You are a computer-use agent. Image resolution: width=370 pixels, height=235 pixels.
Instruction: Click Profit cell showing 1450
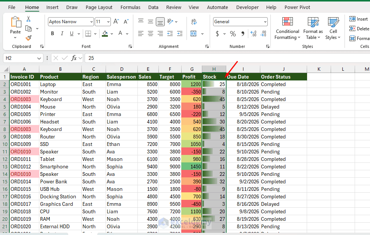192,167
